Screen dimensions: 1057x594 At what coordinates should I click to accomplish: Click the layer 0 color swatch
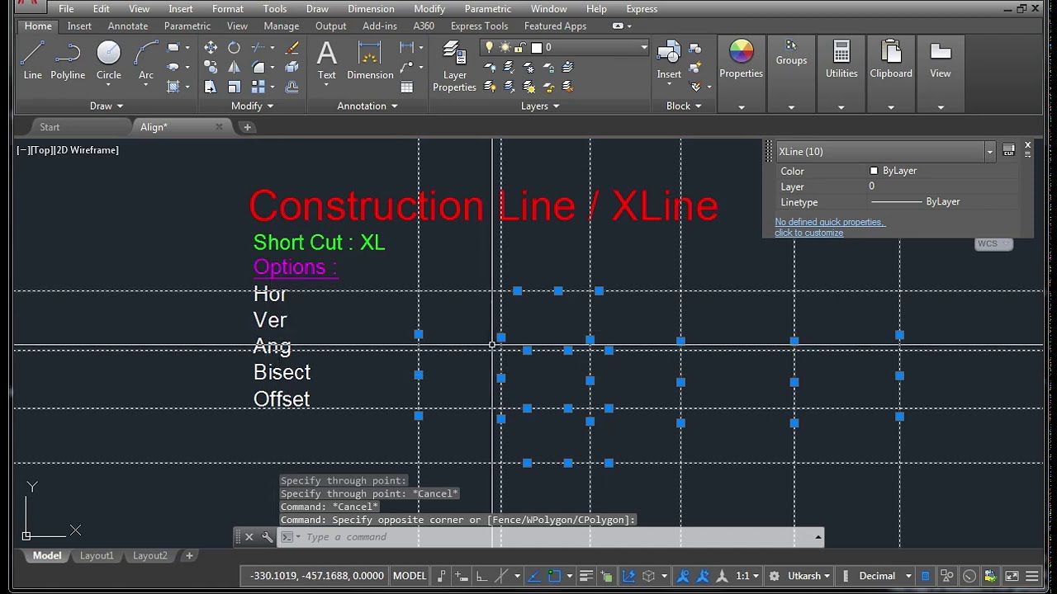(536, 48)
